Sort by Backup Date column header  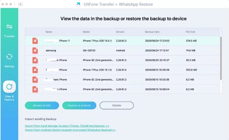152,32
